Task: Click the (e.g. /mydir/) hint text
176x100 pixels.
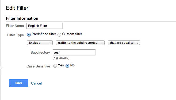Action: (61, 58)
